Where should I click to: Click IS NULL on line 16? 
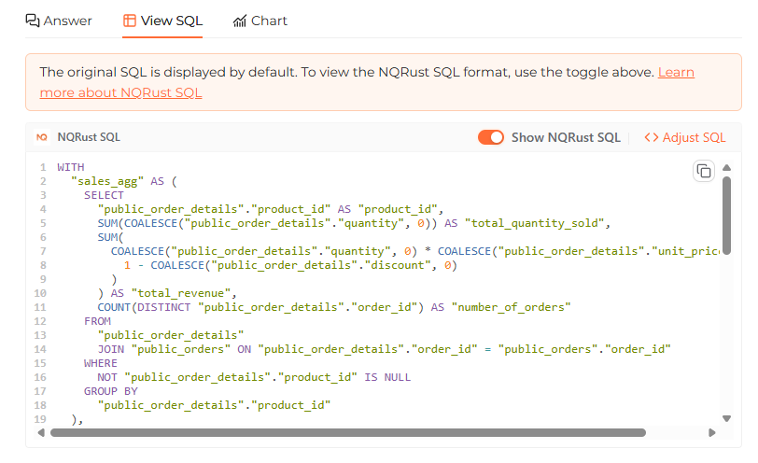point(387,377)
